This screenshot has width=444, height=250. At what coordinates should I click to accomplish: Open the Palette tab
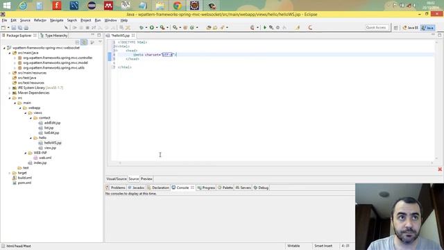pos(225,187)
